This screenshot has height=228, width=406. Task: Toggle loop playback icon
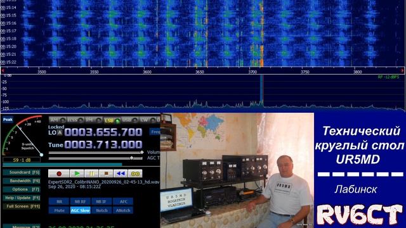pyautogui.click(x=135, y=174)
